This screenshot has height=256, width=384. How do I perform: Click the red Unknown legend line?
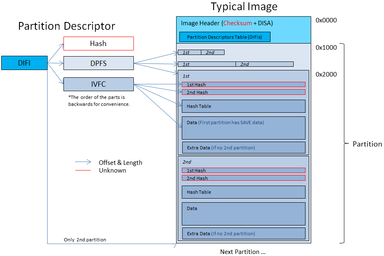click(83, 170)
